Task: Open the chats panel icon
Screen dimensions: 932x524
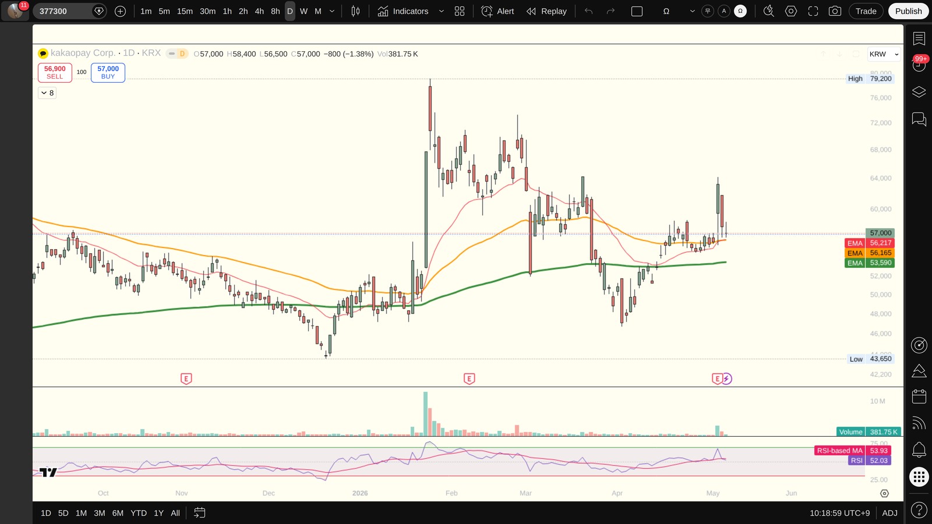Action: (919, 119)
